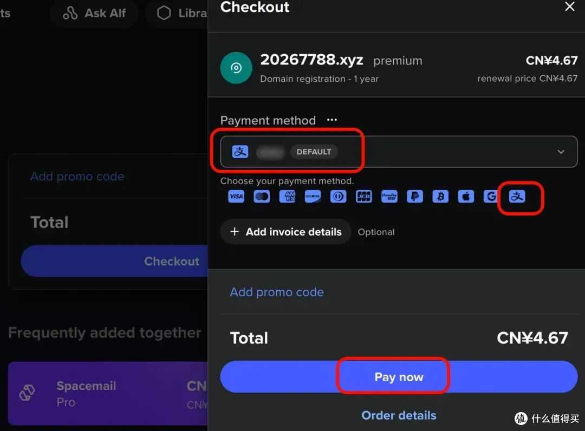This screenshot has width=585, height=431.
Task: Open the Order details link
Action: coord(399,415)
